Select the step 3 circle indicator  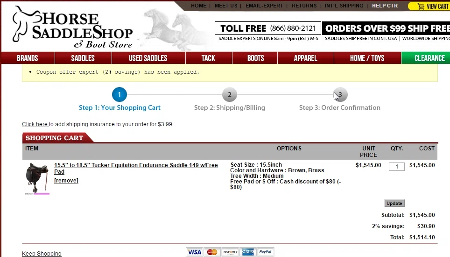pos(340,95)
